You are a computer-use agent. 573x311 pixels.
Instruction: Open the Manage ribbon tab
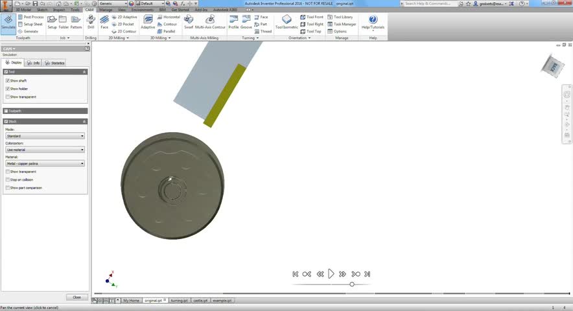coord(106,10)
